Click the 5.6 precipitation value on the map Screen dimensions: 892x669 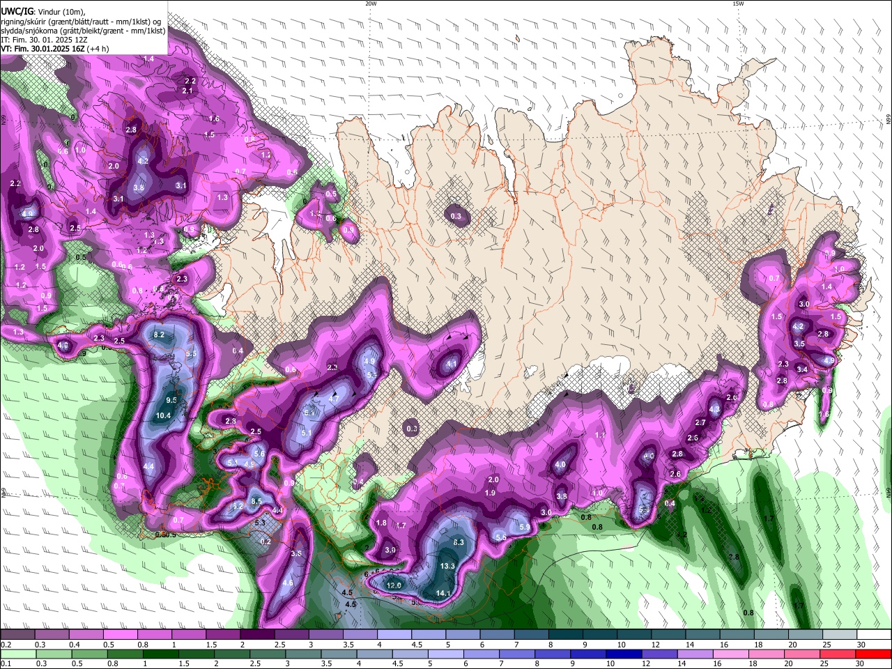pyautogui.click(x=259, y=454)
